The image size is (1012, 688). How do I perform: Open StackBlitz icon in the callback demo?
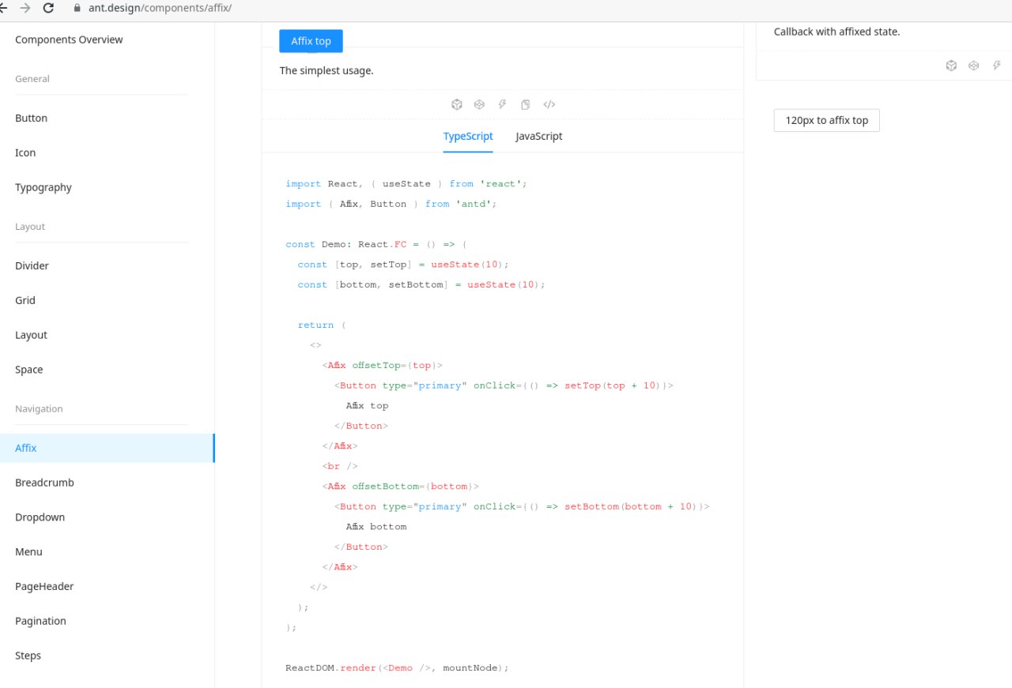(x=997, y=66)
